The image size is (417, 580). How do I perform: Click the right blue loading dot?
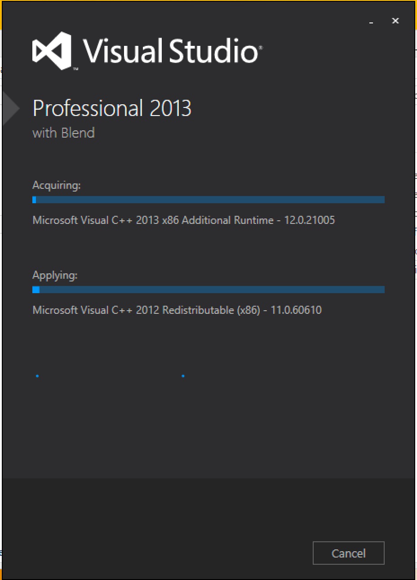coord(183,376)
